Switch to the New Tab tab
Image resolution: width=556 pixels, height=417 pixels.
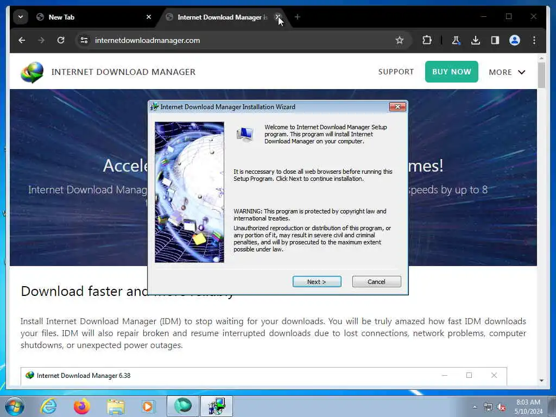(93, 17)
